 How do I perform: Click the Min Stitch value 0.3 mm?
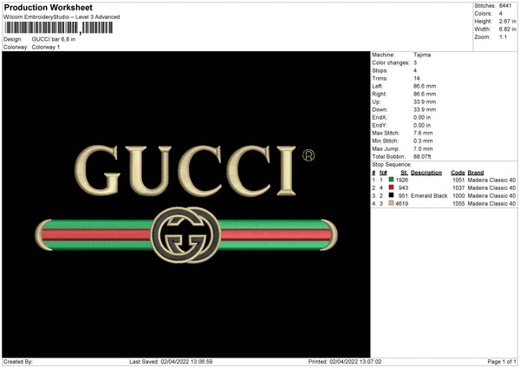(x=423, y=141)
